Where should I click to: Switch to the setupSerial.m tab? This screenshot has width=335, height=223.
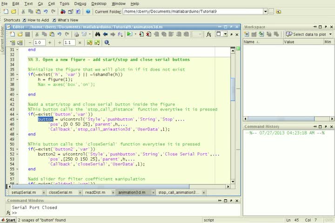tap(24, 192)
